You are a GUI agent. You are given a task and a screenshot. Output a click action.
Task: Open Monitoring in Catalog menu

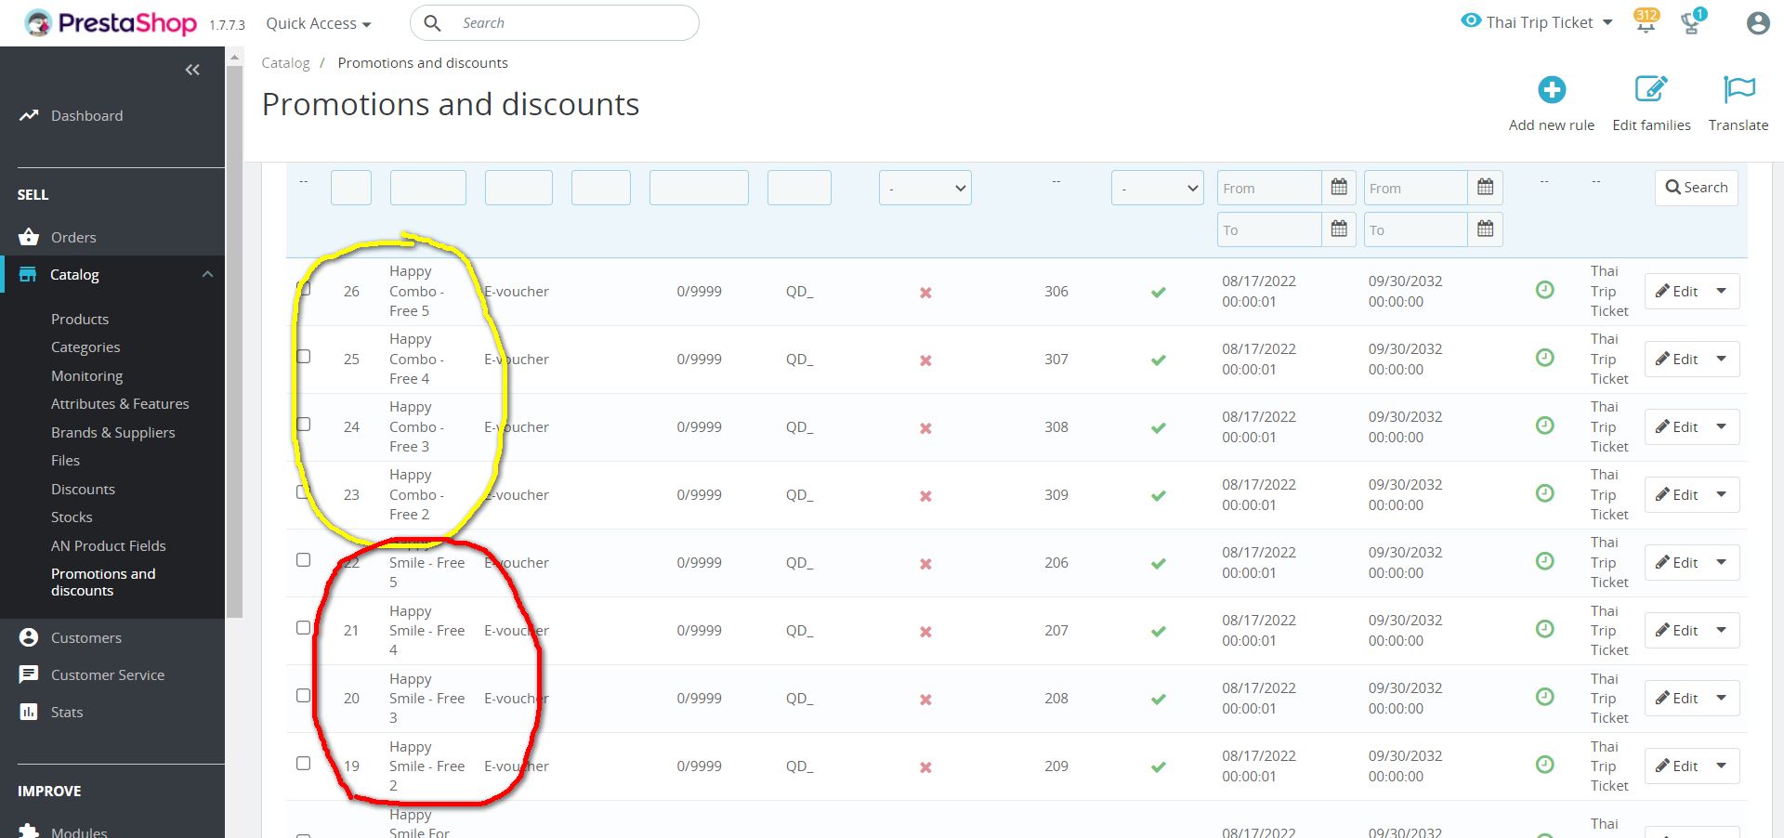87,375
